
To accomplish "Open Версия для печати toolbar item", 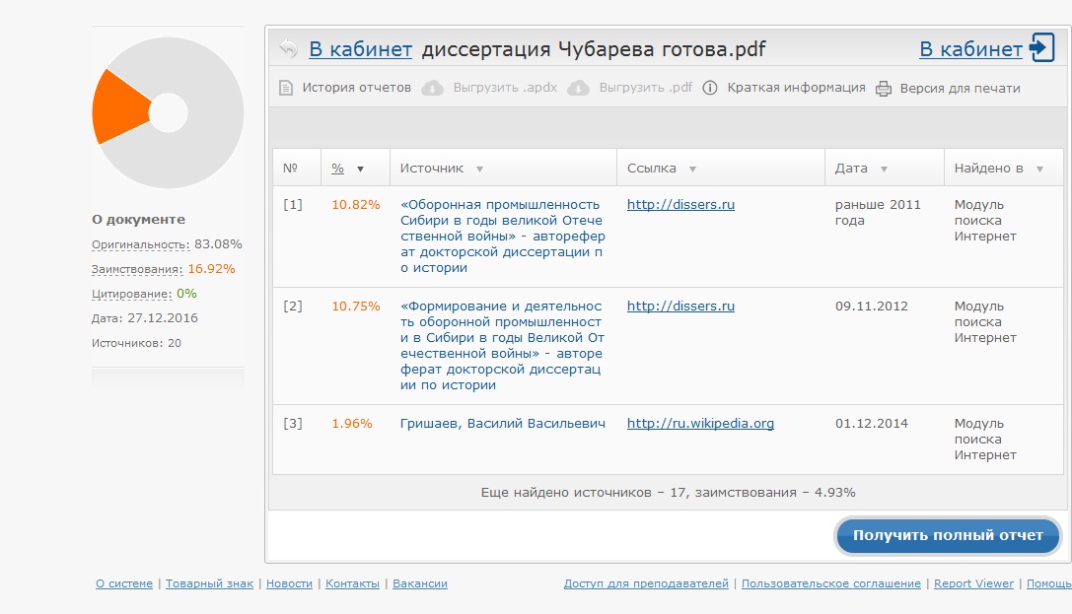I will click(959, 89).
